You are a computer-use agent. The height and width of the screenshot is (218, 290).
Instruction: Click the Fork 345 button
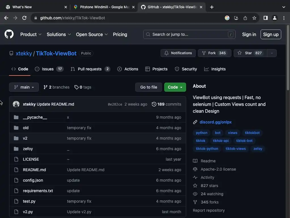(x=215, y=53)
